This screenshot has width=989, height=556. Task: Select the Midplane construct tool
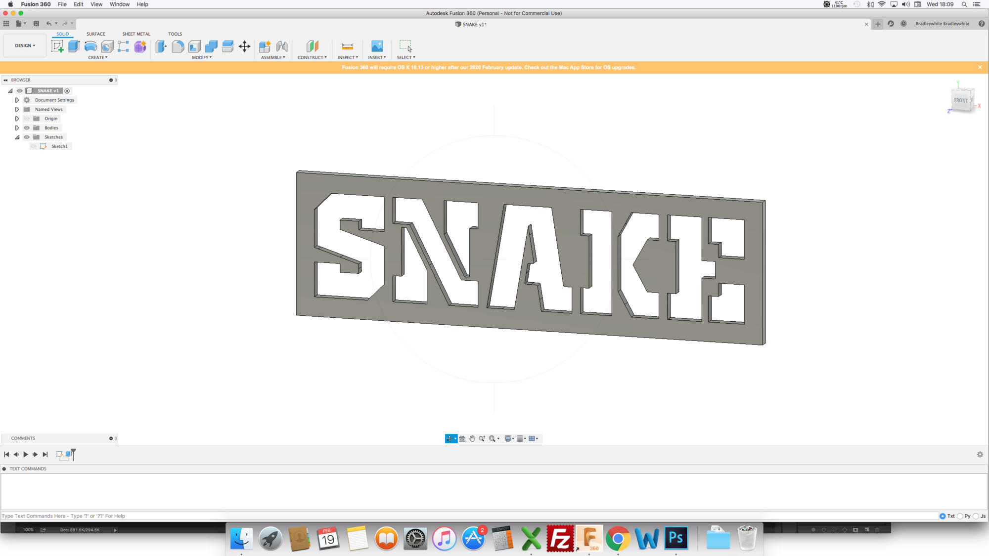312,46
